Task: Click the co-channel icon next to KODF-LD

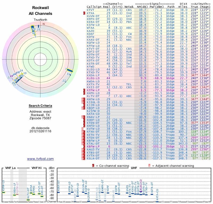Action: [84, 120]
